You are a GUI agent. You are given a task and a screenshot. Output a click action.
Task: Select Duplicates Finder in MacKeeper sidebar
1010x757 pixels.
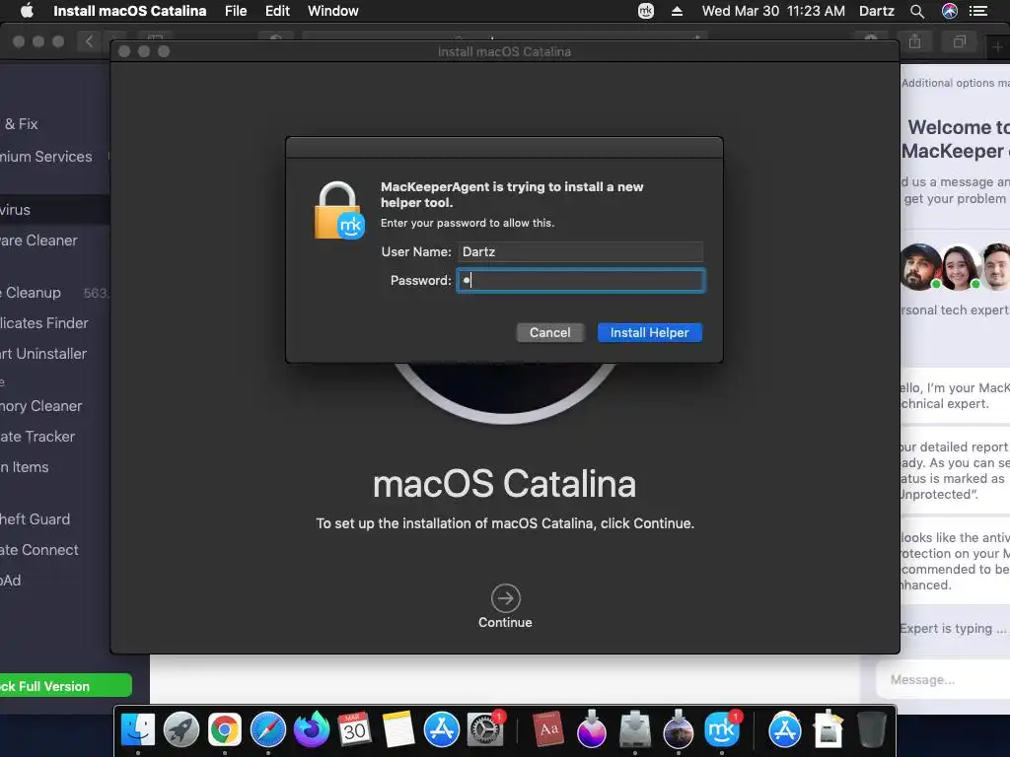click(44, 323)
